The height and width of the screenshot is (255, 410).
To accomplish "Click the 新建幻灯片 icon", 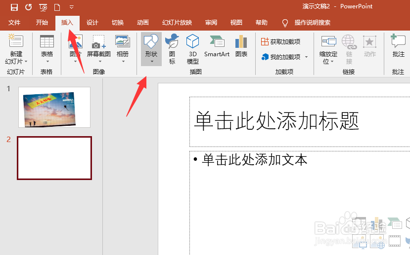I will tap(16, 41).
